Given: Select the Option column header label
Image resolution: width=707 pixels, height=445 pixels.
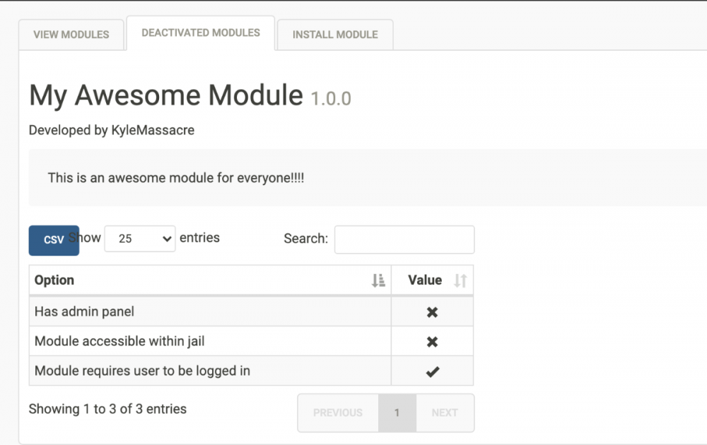Looking at the screenshot, I should pyautogui.click(x=54, y=280).
